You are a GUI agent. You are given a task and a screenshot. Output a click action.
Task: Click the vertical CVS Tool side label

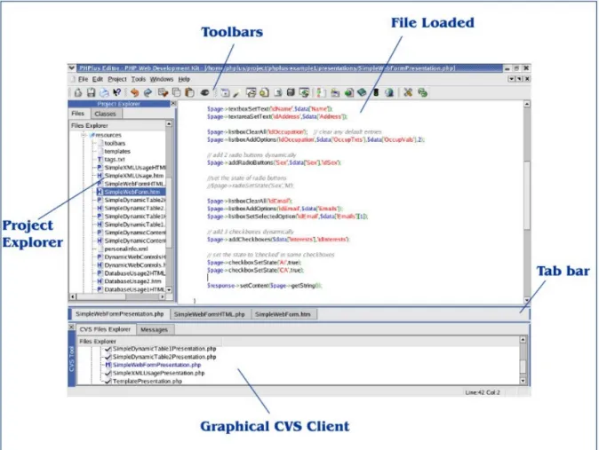pyautogui.click(x=72, y=359)
